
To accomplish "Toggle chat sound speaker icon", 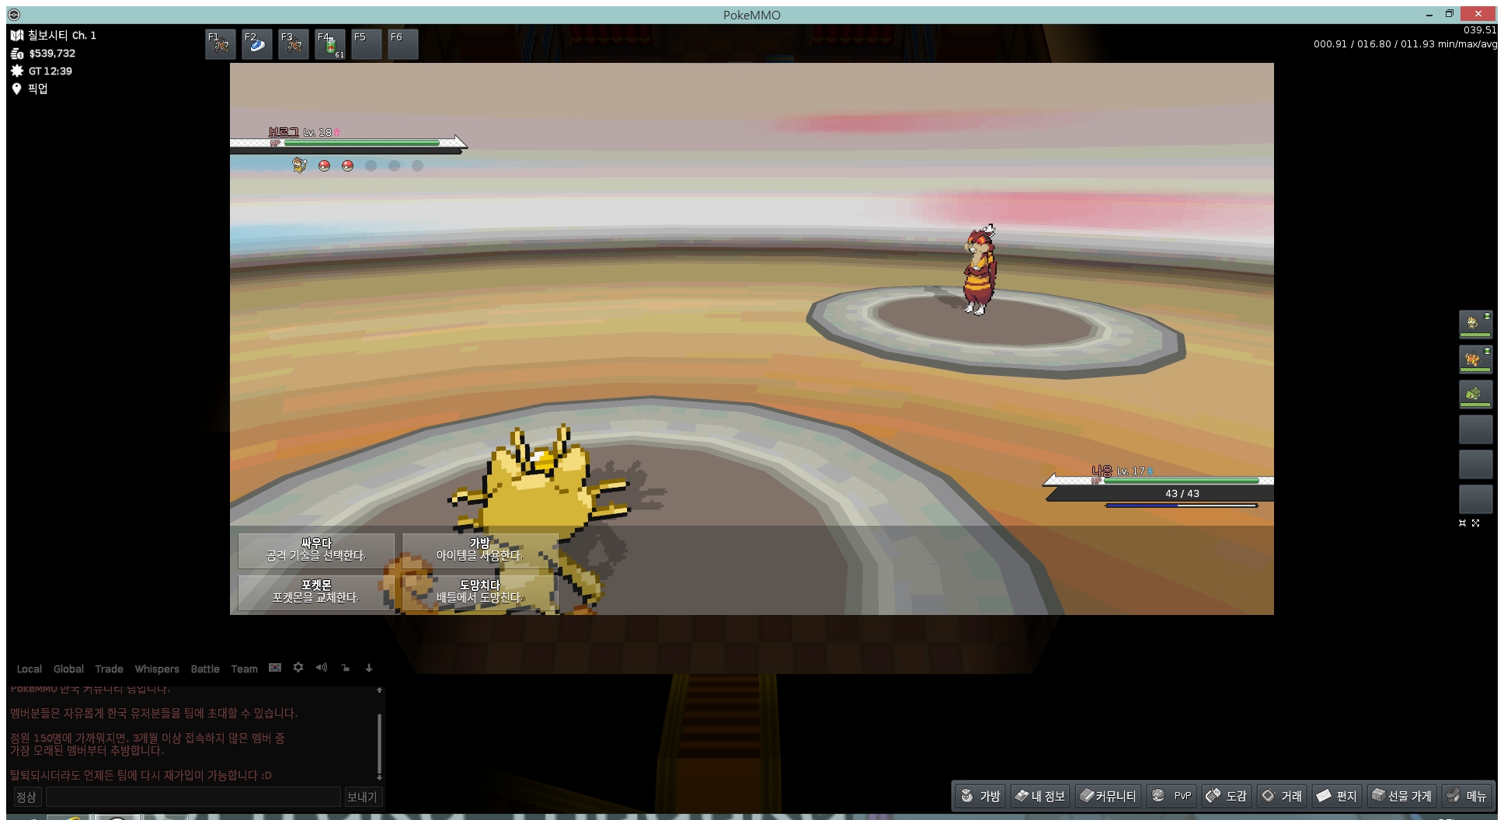I will pyautogui.click(x=322, y=668).
